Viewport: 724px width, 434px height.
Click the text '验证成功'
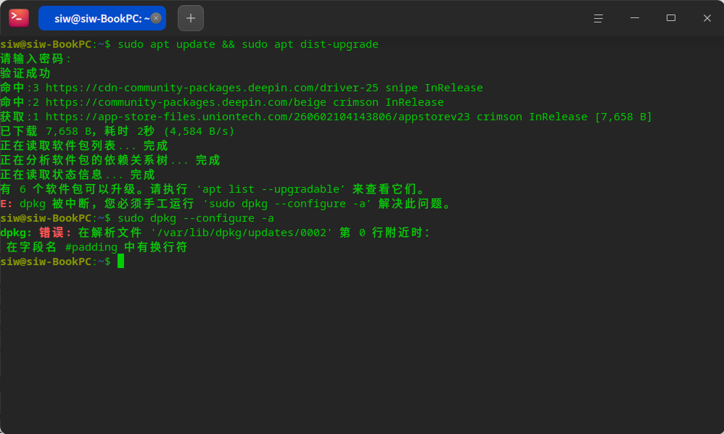coord(25,73)
